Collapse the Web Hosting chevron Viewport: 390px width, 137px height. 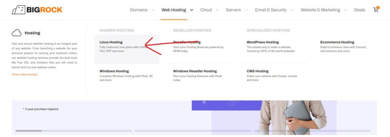191,10
